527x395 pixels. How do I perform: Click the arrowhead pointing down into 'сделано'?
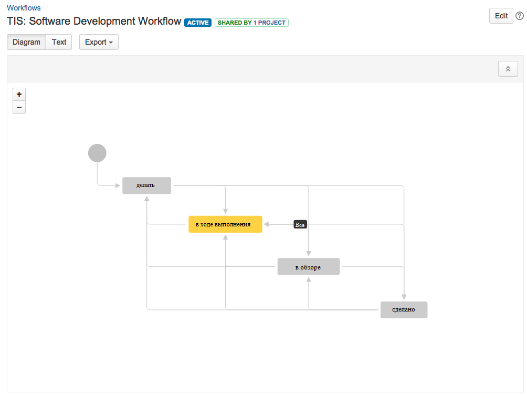tap(404, 297)
